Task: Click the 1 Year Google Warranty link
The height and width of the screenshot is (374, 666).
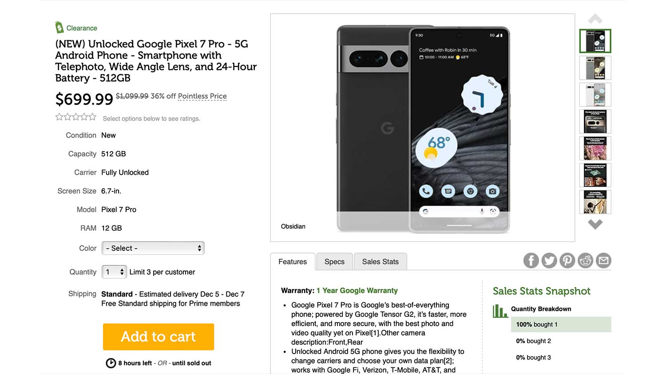Action: point(357,291)
